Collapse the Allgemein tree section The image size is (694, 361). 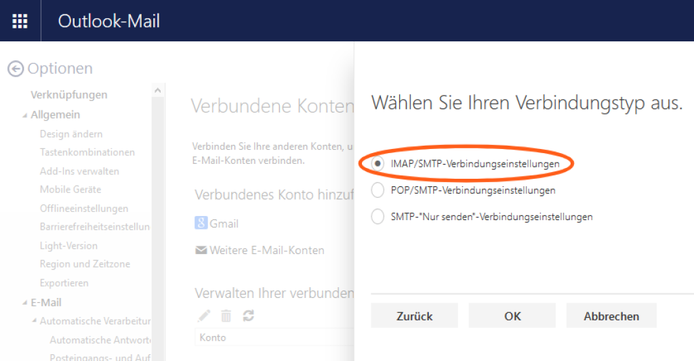(25, 115)
